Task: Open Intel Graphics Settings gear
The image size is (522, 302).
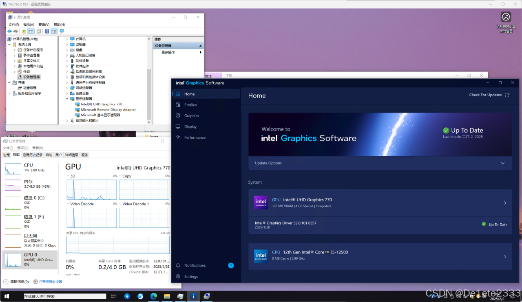Action: click(x=190, y=276)
